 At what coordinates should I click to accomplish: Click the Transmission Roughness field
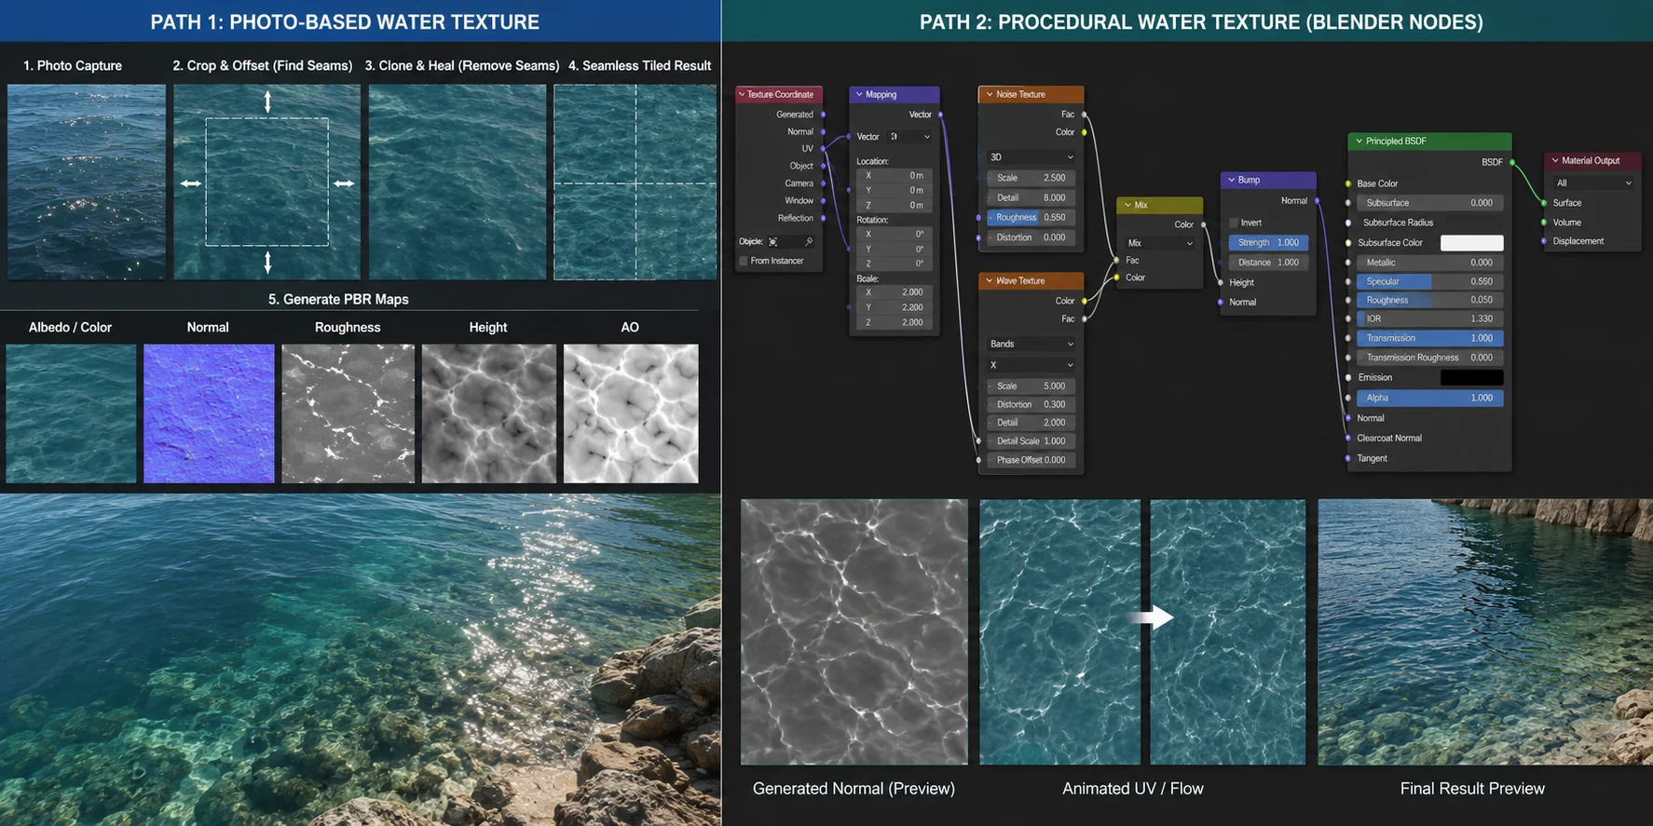coord(1429,358)
